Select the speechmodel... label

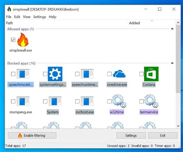tap(20, 85)
